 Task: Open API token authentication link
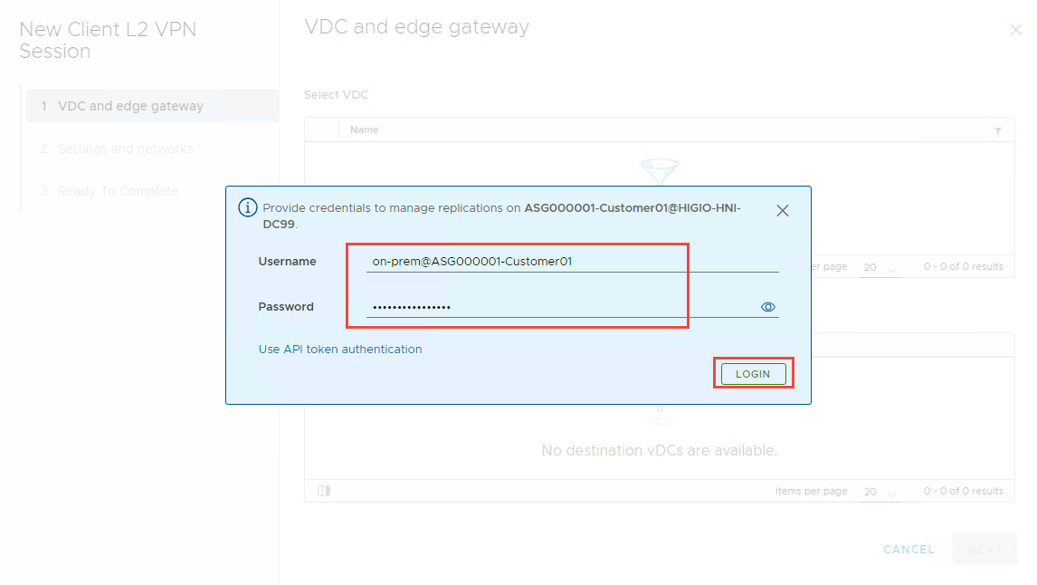(x=340, y=350)
